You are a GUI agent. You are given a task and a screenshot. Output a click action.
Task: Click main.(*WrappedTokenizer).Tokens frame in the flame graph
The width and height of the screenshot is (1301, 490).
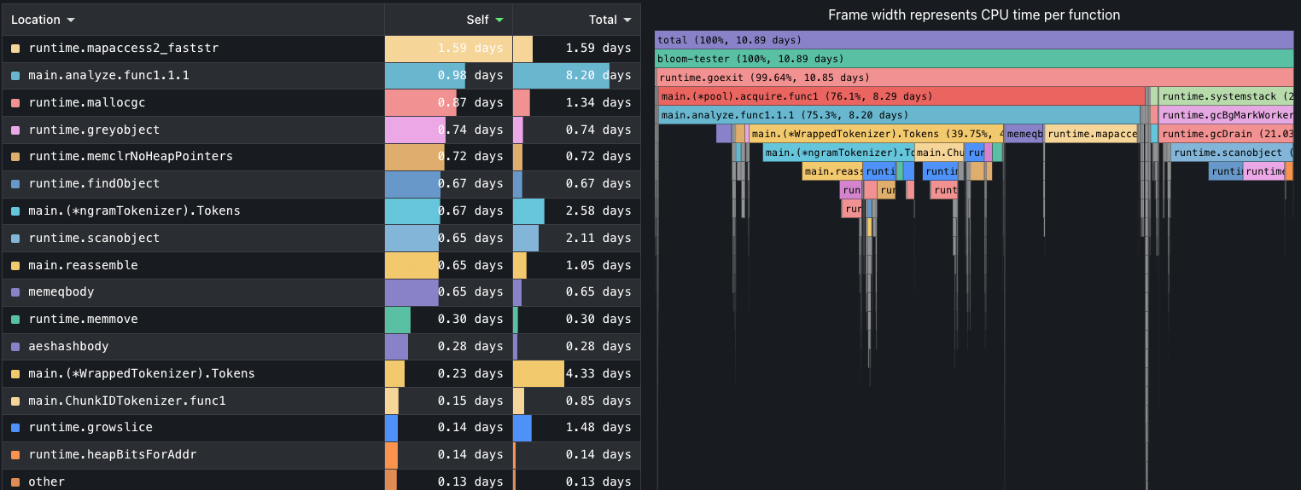coord(876,134)
